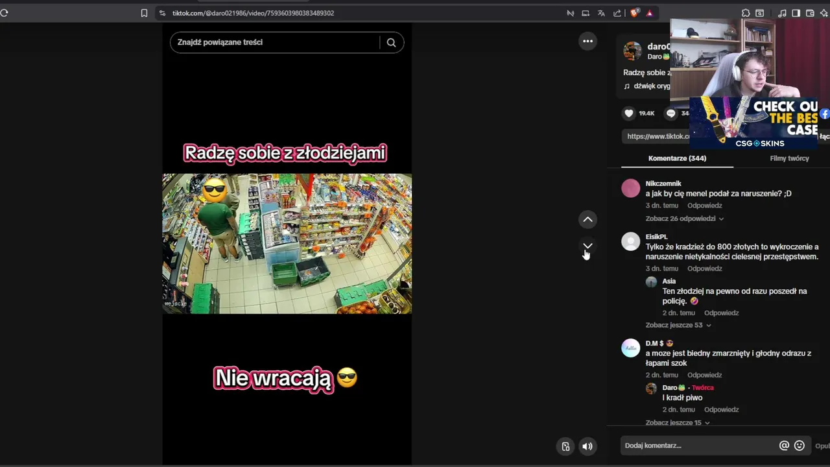Toggle auto-scroll icon next to volume

coord(565,446)
